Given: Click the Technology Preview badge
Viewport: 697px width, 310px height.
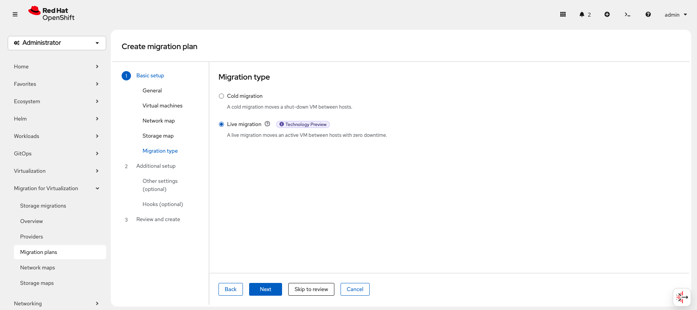Looking at the screenshot, I should tap(303, 124).
